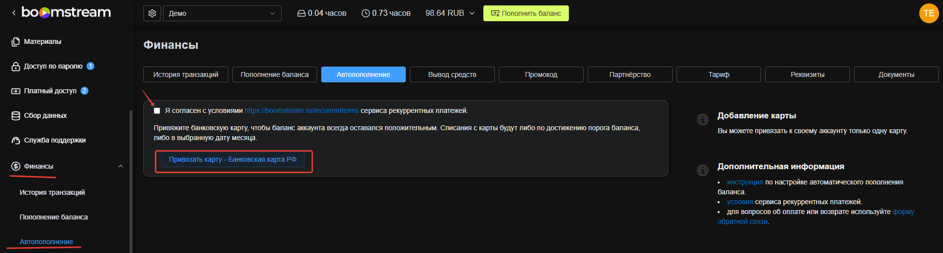Agree to recurrent payment terms checkbox
The height and width of the screenshot is (253, 943).
pyautogui.click(x=157, y=111)
